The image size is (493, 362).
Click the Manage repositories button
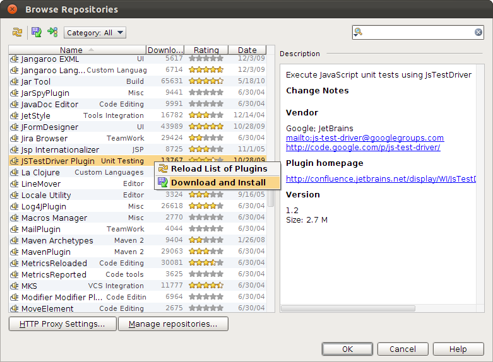pos(173,324)
